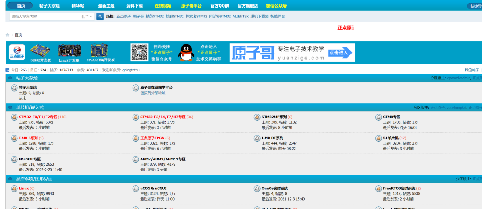482x209 pixels.
Task: Click the forum icon beside MSP430专区
Action: [x=14, y=159]
